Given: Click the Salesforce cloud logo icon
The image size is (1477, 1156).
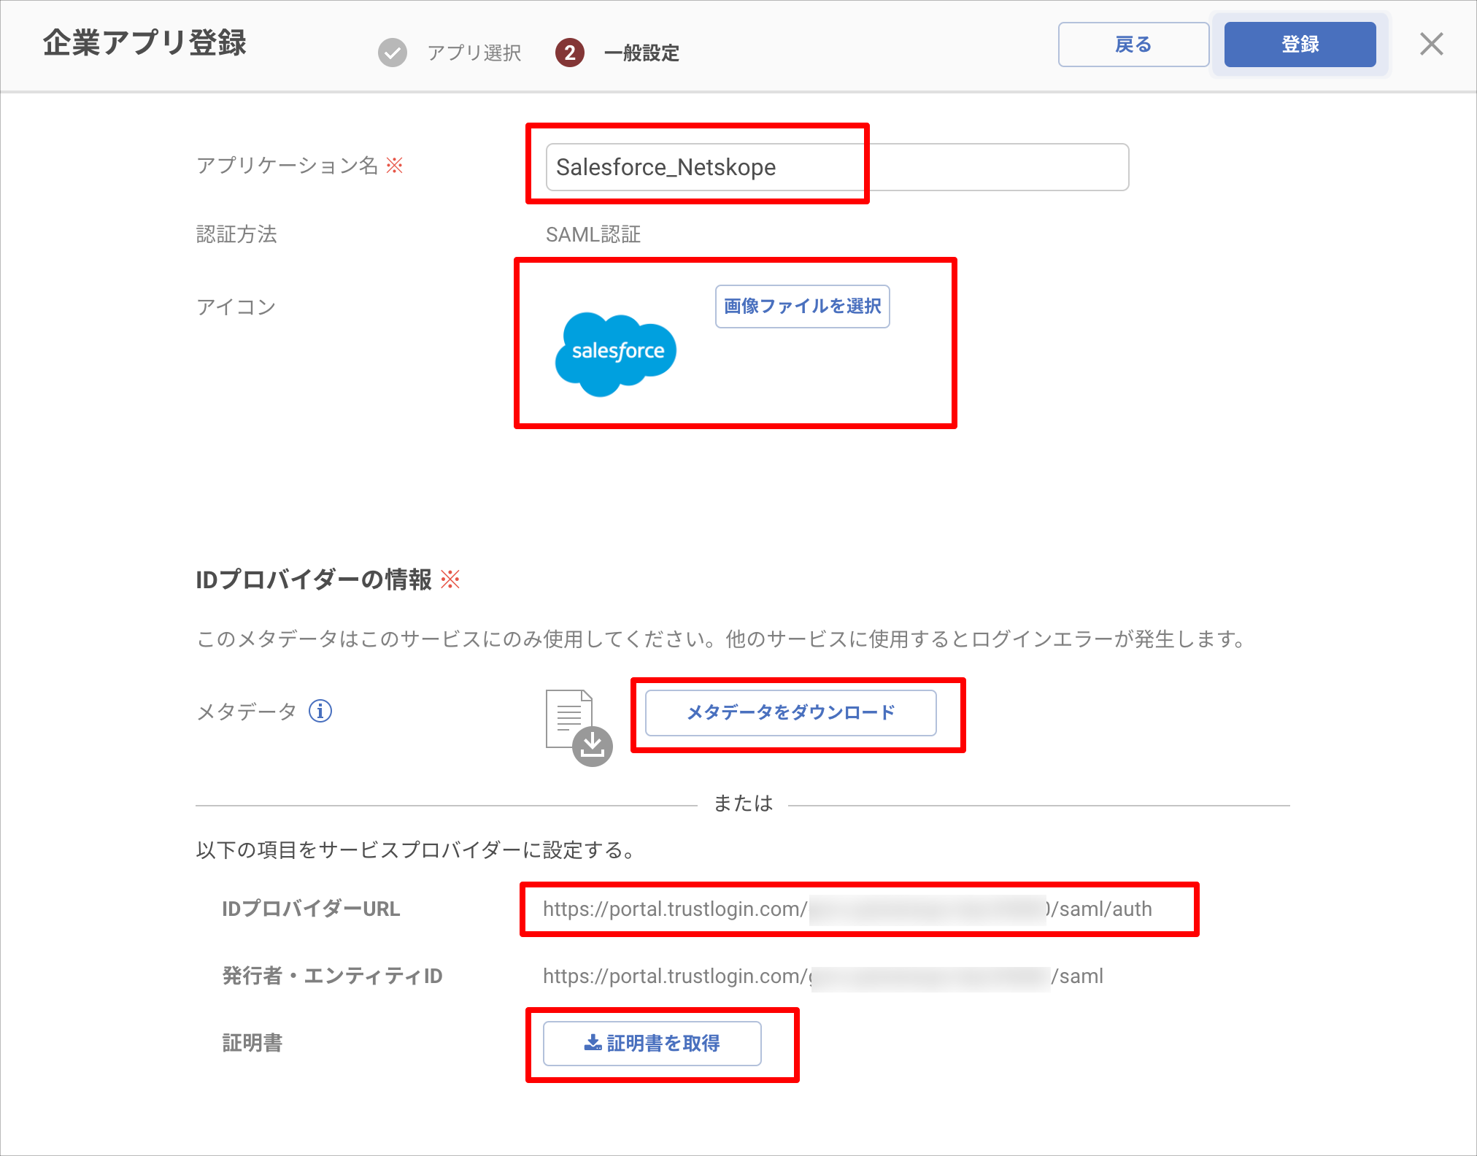Looking at the screenshot, I should pos(616,354).
